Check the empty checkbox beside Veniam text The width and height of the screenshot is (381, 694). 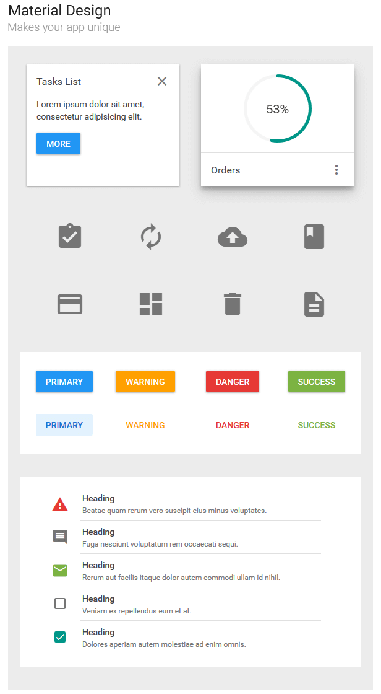click(x=59, y=604)
